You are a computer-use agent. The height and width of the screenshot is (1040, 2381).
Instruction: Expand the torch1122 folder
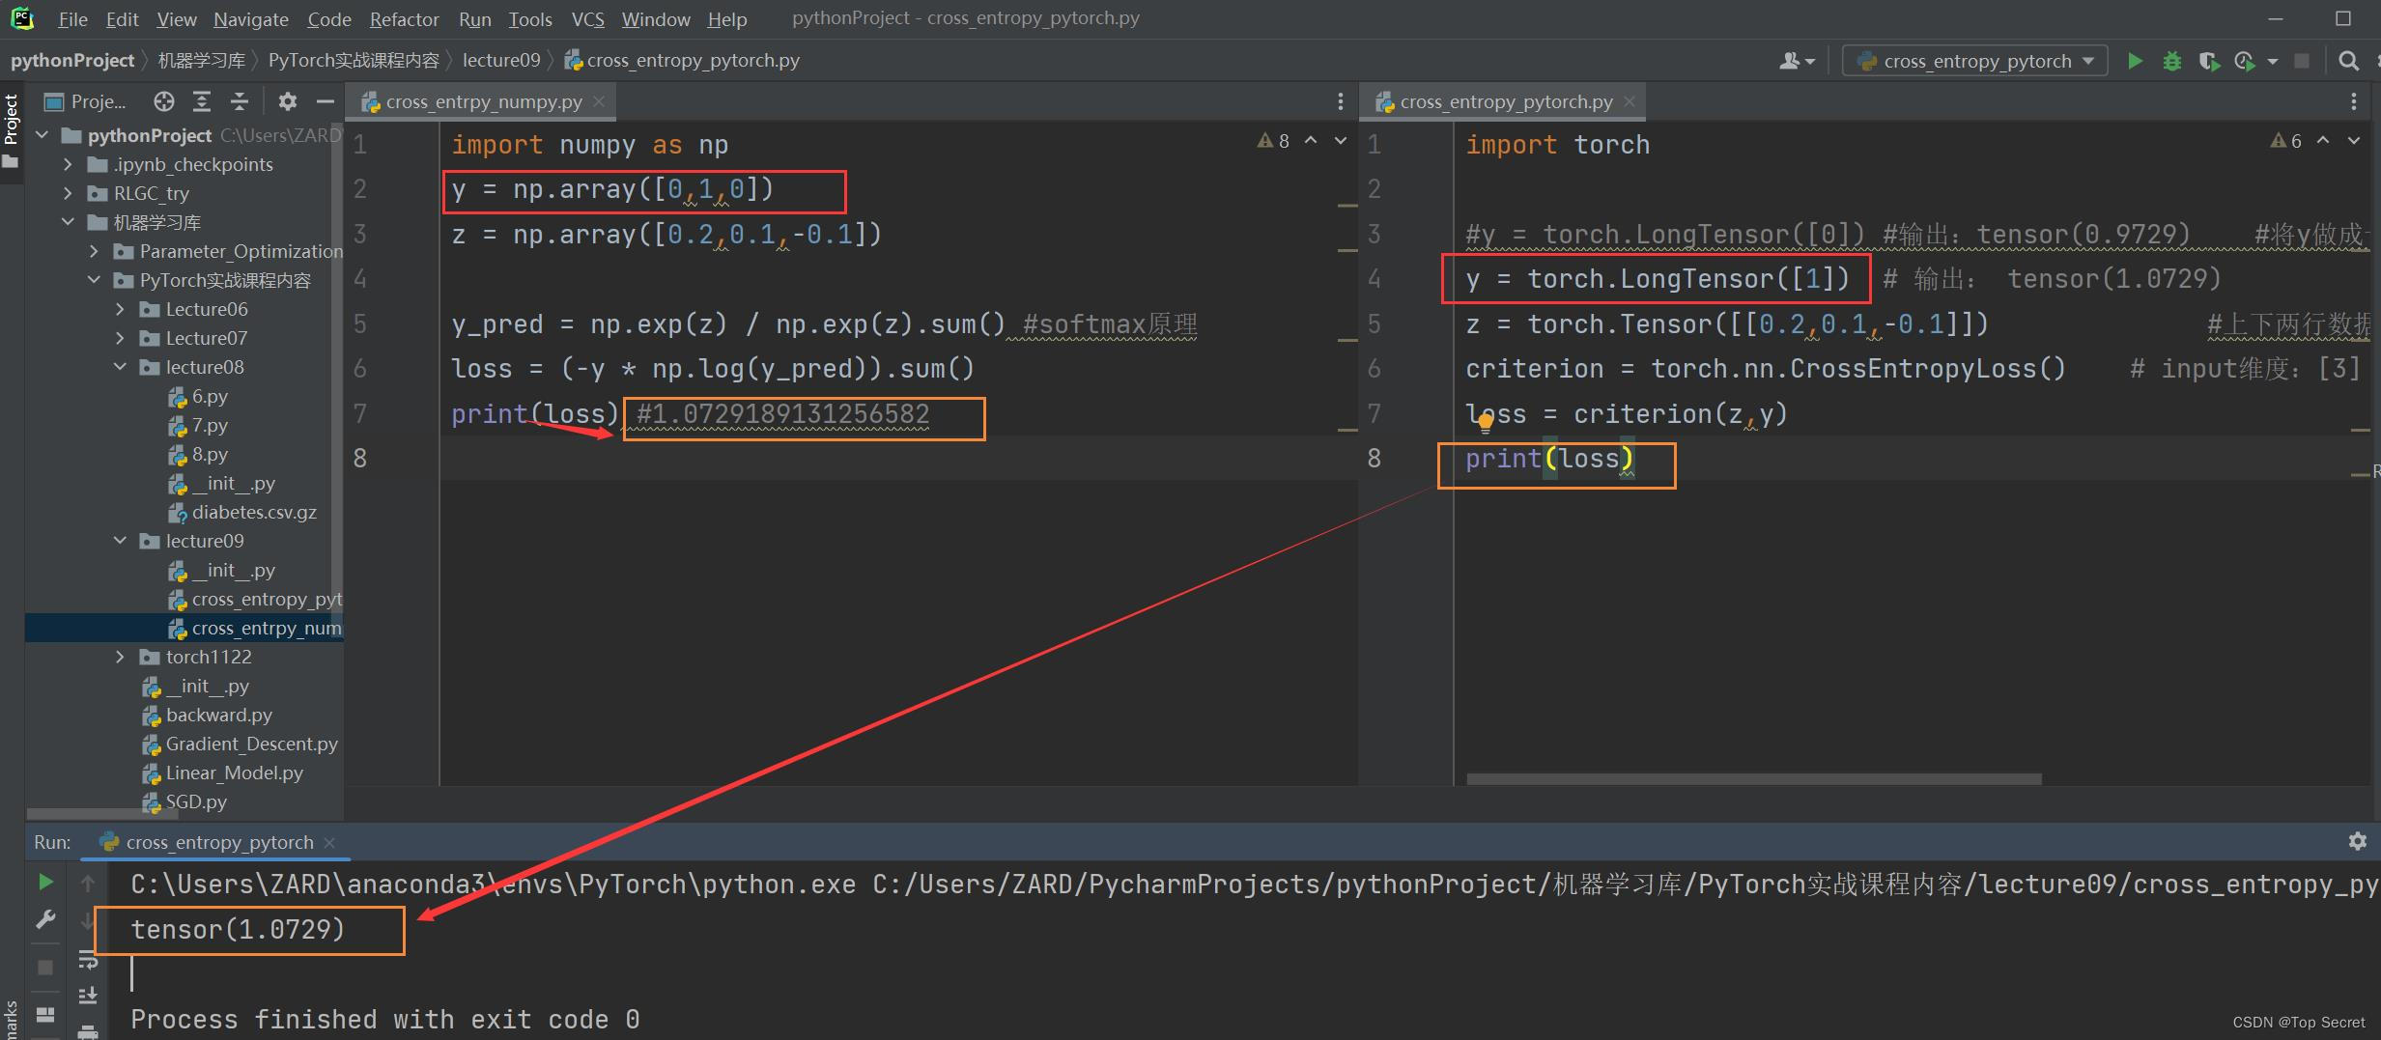[x=120, y=657]
